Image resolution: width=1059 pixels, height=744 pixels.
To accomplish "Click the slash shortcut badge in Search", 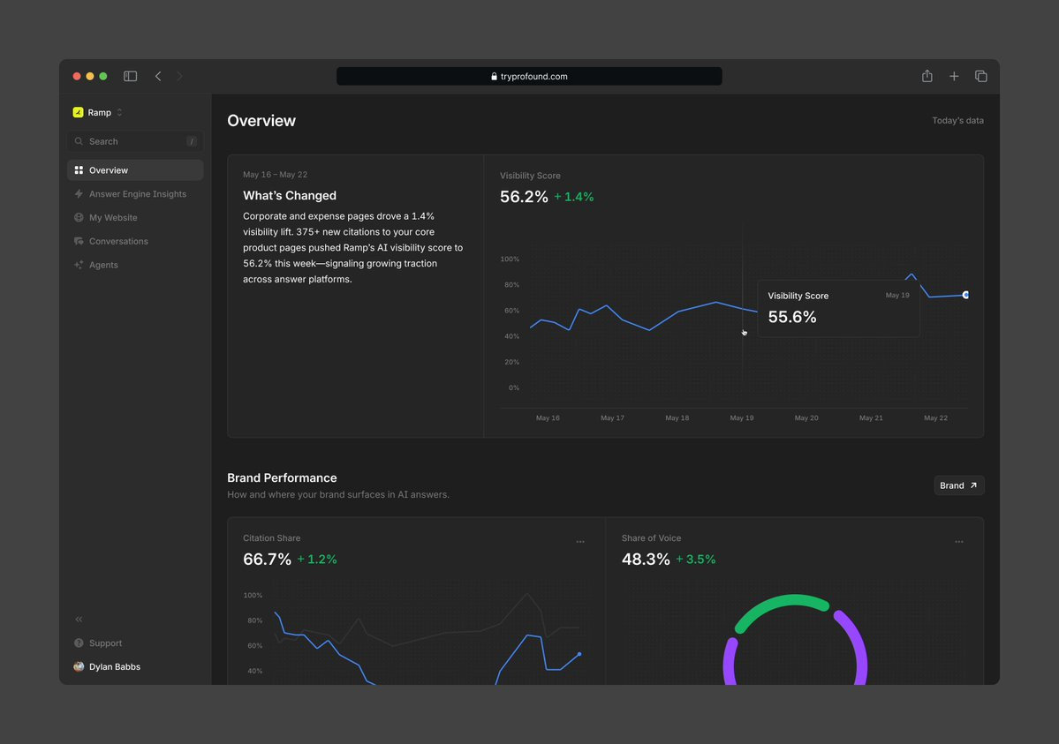I will point(192,141).
